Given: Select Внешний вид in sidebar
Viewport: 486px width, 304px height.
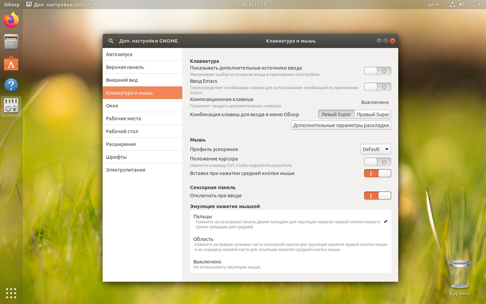Looking at the screenshot, I should coord(122,80).
